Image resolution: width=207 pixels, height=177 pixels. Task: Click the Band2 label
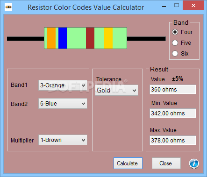pos(19,104)
